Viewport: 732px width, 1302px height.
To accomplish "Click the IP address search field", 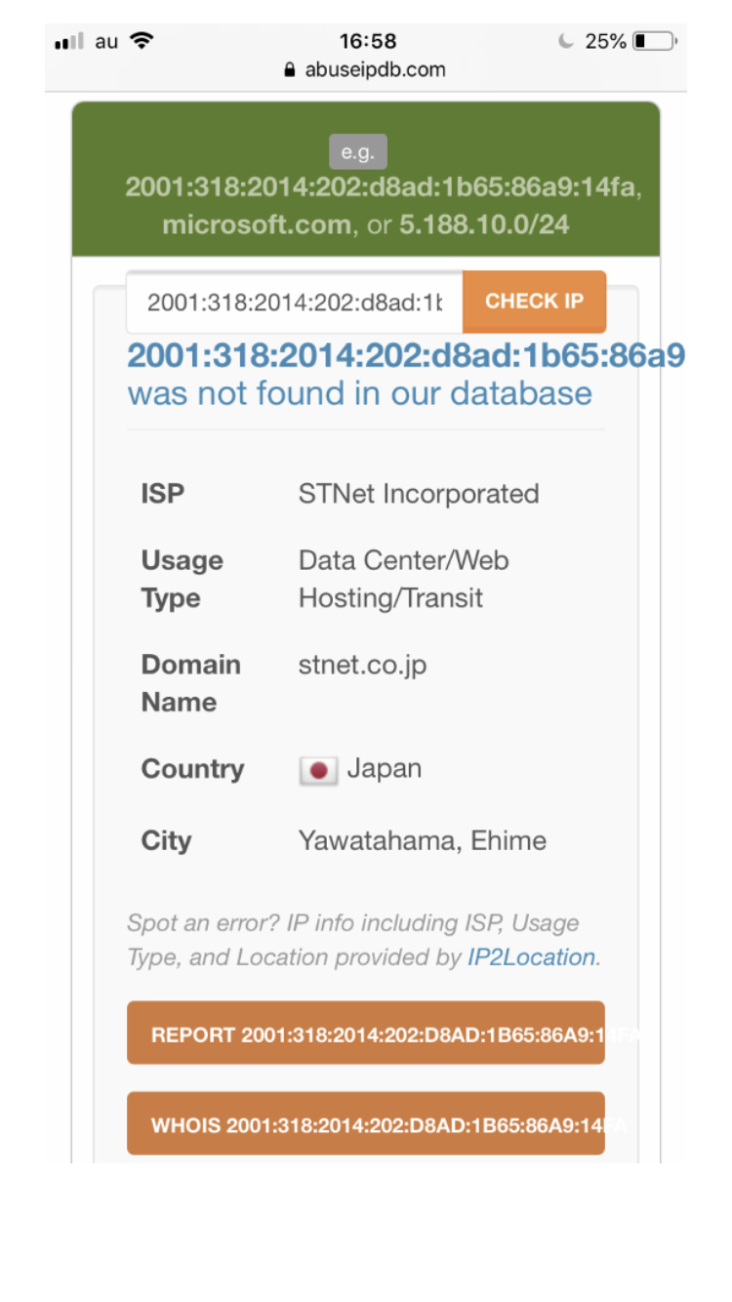I will coord(295,302).
